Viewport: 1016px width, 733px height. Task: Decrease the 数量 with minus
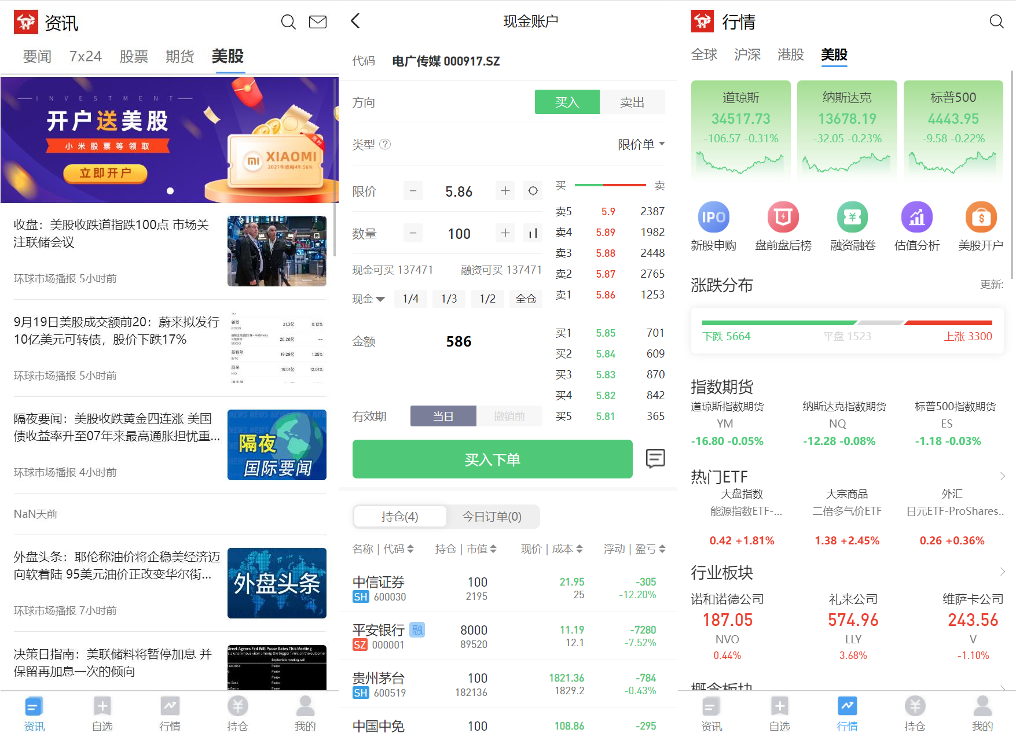pyautogui.click(x=413, y=233)
